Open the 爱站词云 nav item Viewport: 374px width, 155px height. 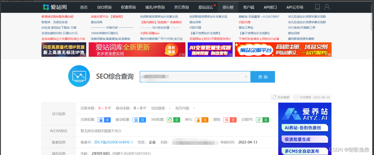click(x=206, y=7)
